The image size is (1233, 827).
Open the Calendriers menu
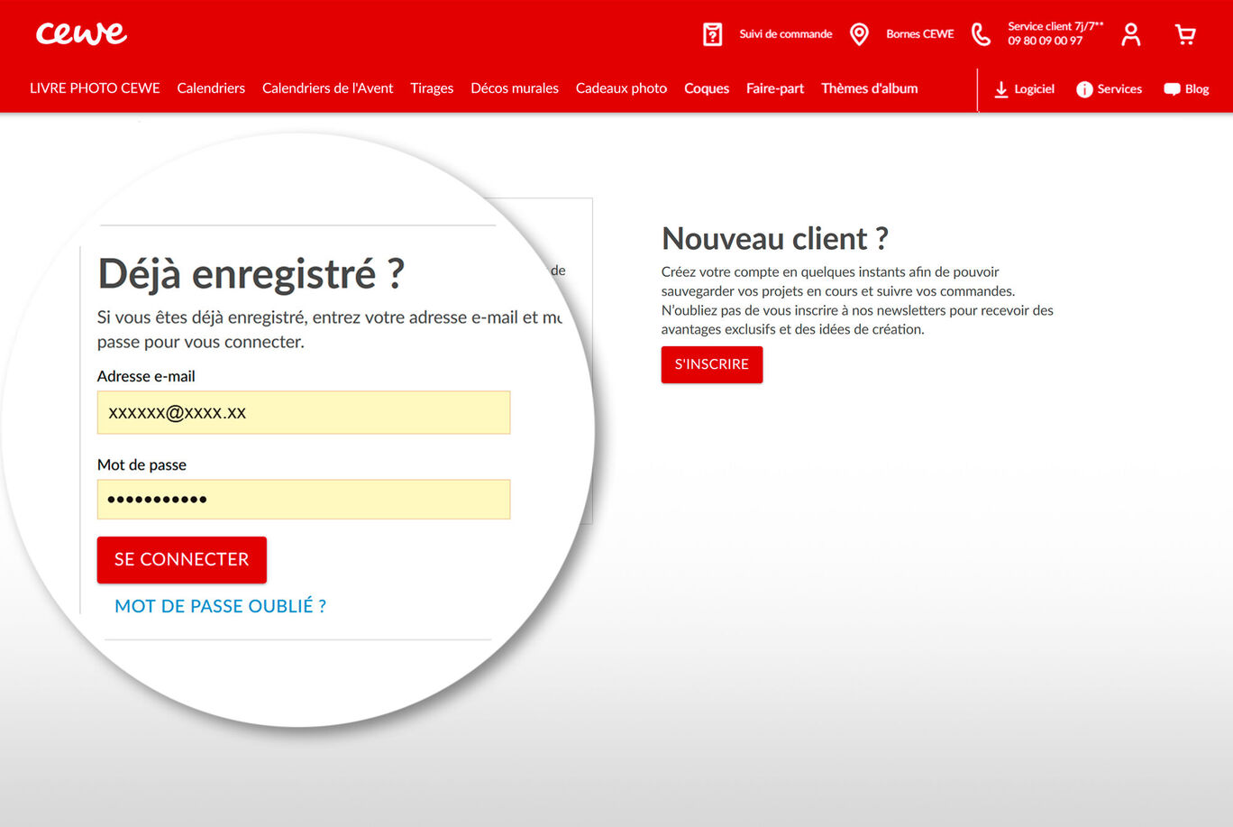(x=211, y=87)
